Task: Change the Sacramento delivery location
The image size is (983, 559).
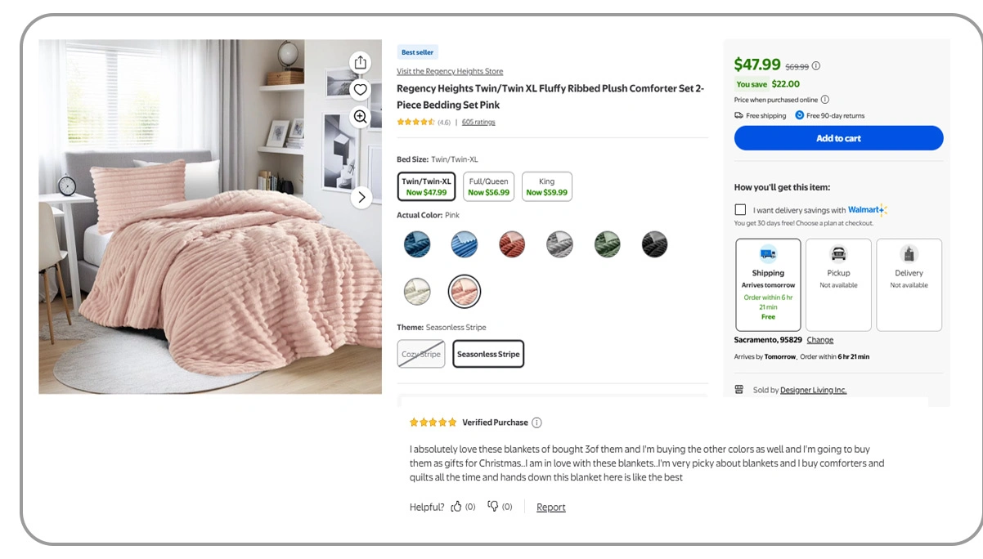Action: click(820, 339)
